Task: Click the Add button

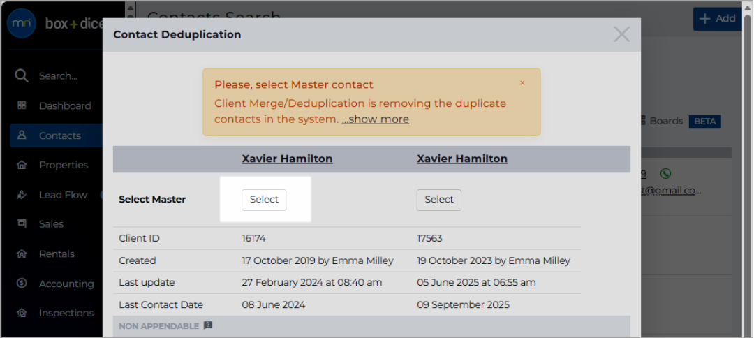Action: (x=718, y=19)
